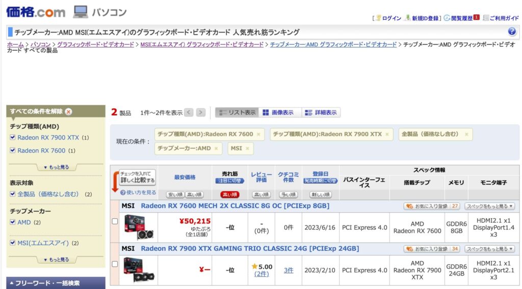Open the RX 7900 XTX product thumbnail

(137, 270)
